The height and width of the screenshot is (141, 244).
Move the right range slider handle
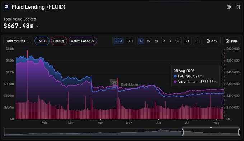pos(239,132)
